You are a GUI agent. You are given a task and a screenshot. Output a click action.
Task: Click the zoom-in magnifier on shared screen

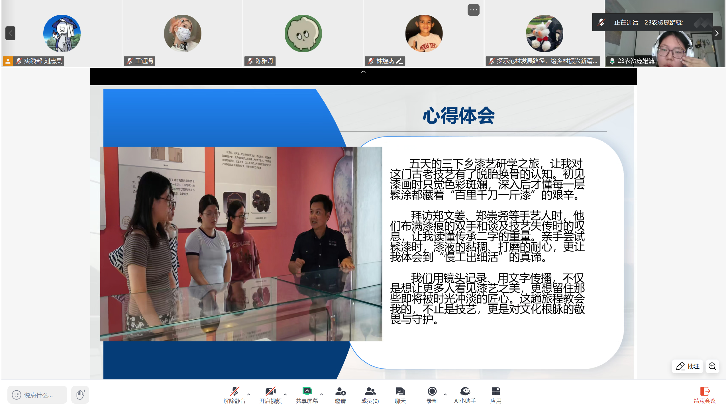712,366
